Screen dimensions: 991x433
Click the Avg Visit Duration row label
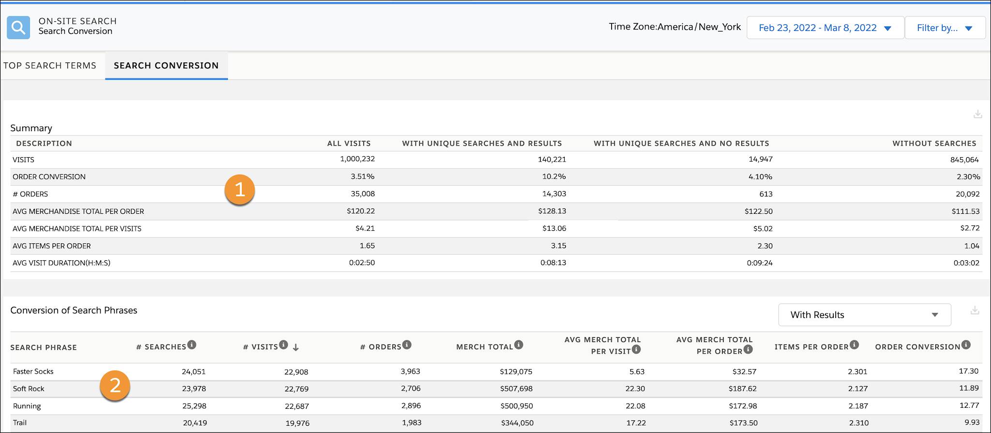click(61, 263)
